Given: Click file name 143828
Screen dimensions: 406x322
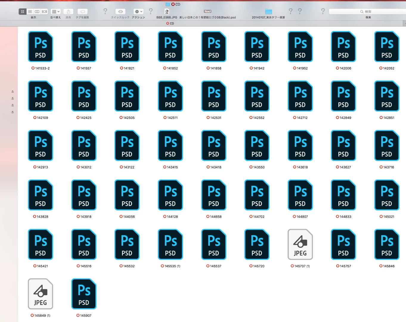Looking at the screenshot, I should coord(43,217).
